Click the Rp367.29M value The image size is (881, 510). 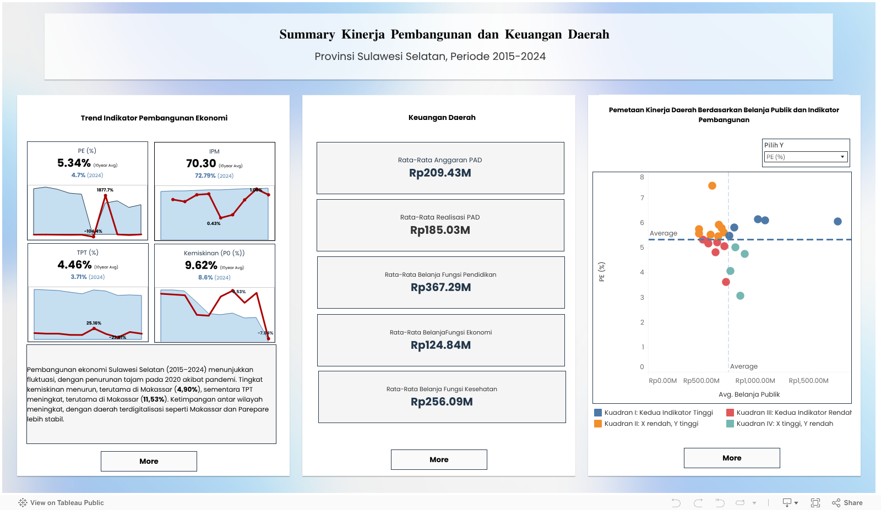pyautogui.click(x=440, y=287)
